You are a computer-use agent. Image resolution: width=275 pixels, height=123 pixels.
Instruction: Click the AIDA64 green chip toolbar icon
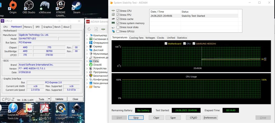click(x=103, y=29)
